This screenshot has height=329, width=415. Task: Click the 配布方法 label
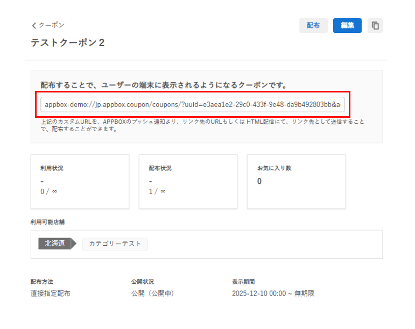pos(42,282)
